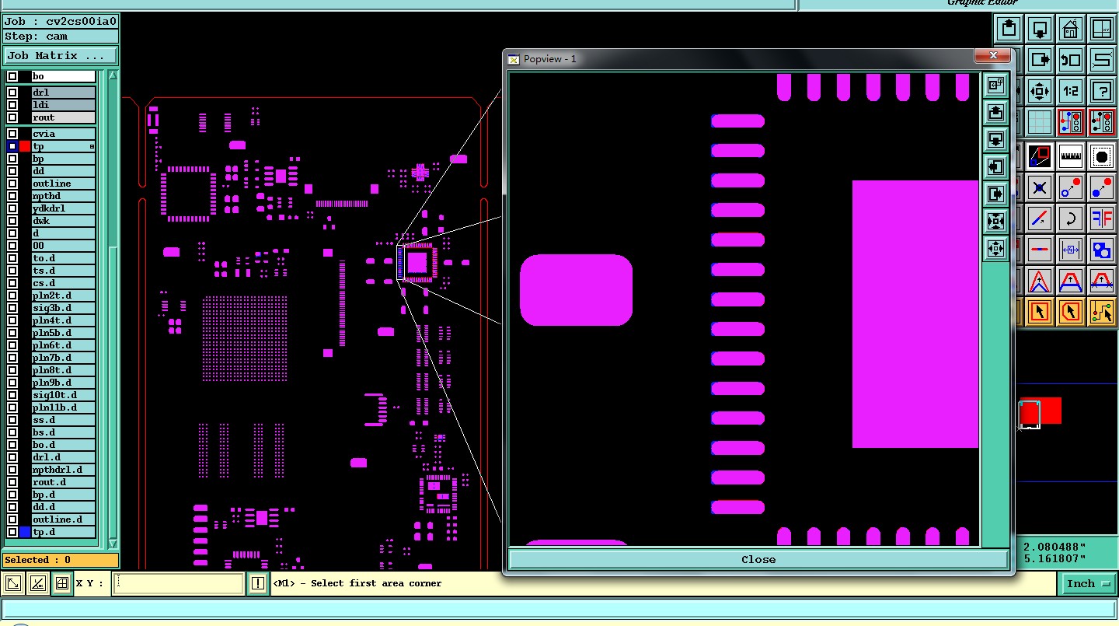Viewport: 1119px width, 626px height.
Task: Click the four-way pan arrows icon in main toolbar
Action: point(1040,90)
